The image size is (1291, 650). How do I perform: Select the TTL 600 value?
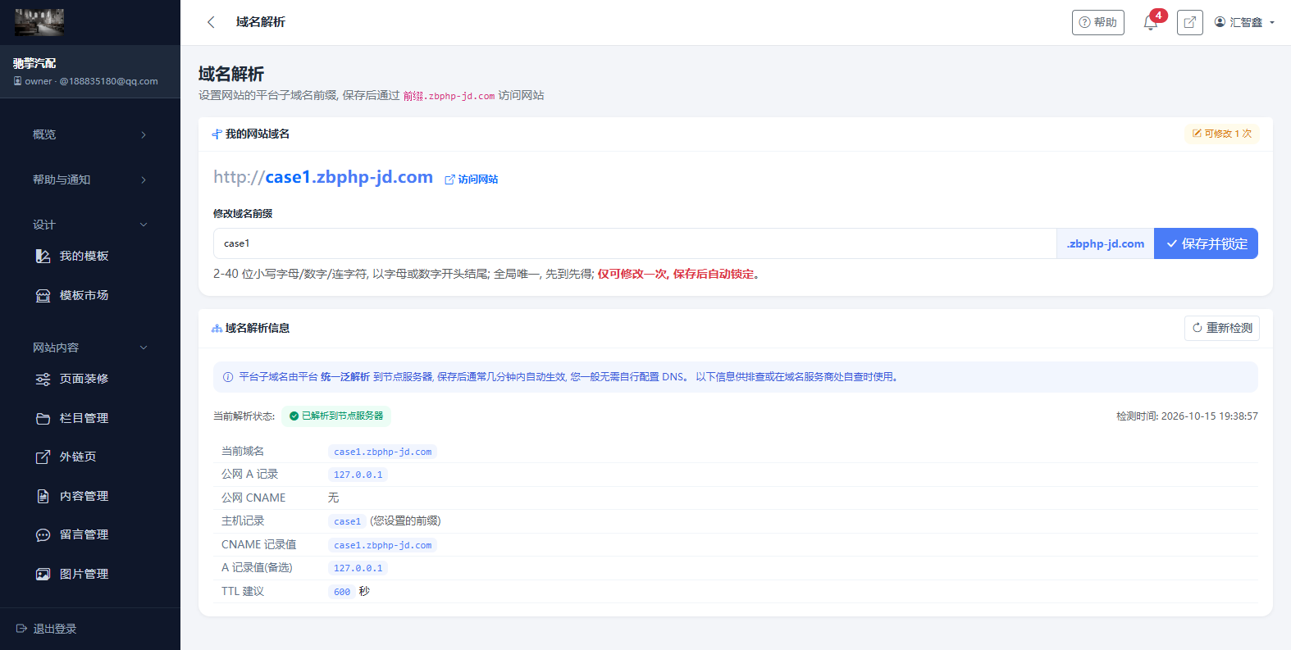342,592
